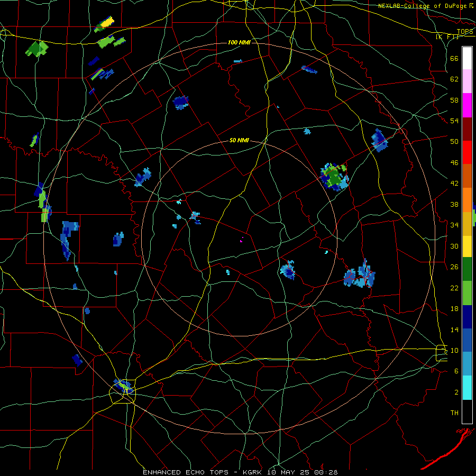This screenshot has width=476, height=476.
Task: Click the 'ENHANCED ECHO TOPS' caption text
Action: click(x=188, y=472)
